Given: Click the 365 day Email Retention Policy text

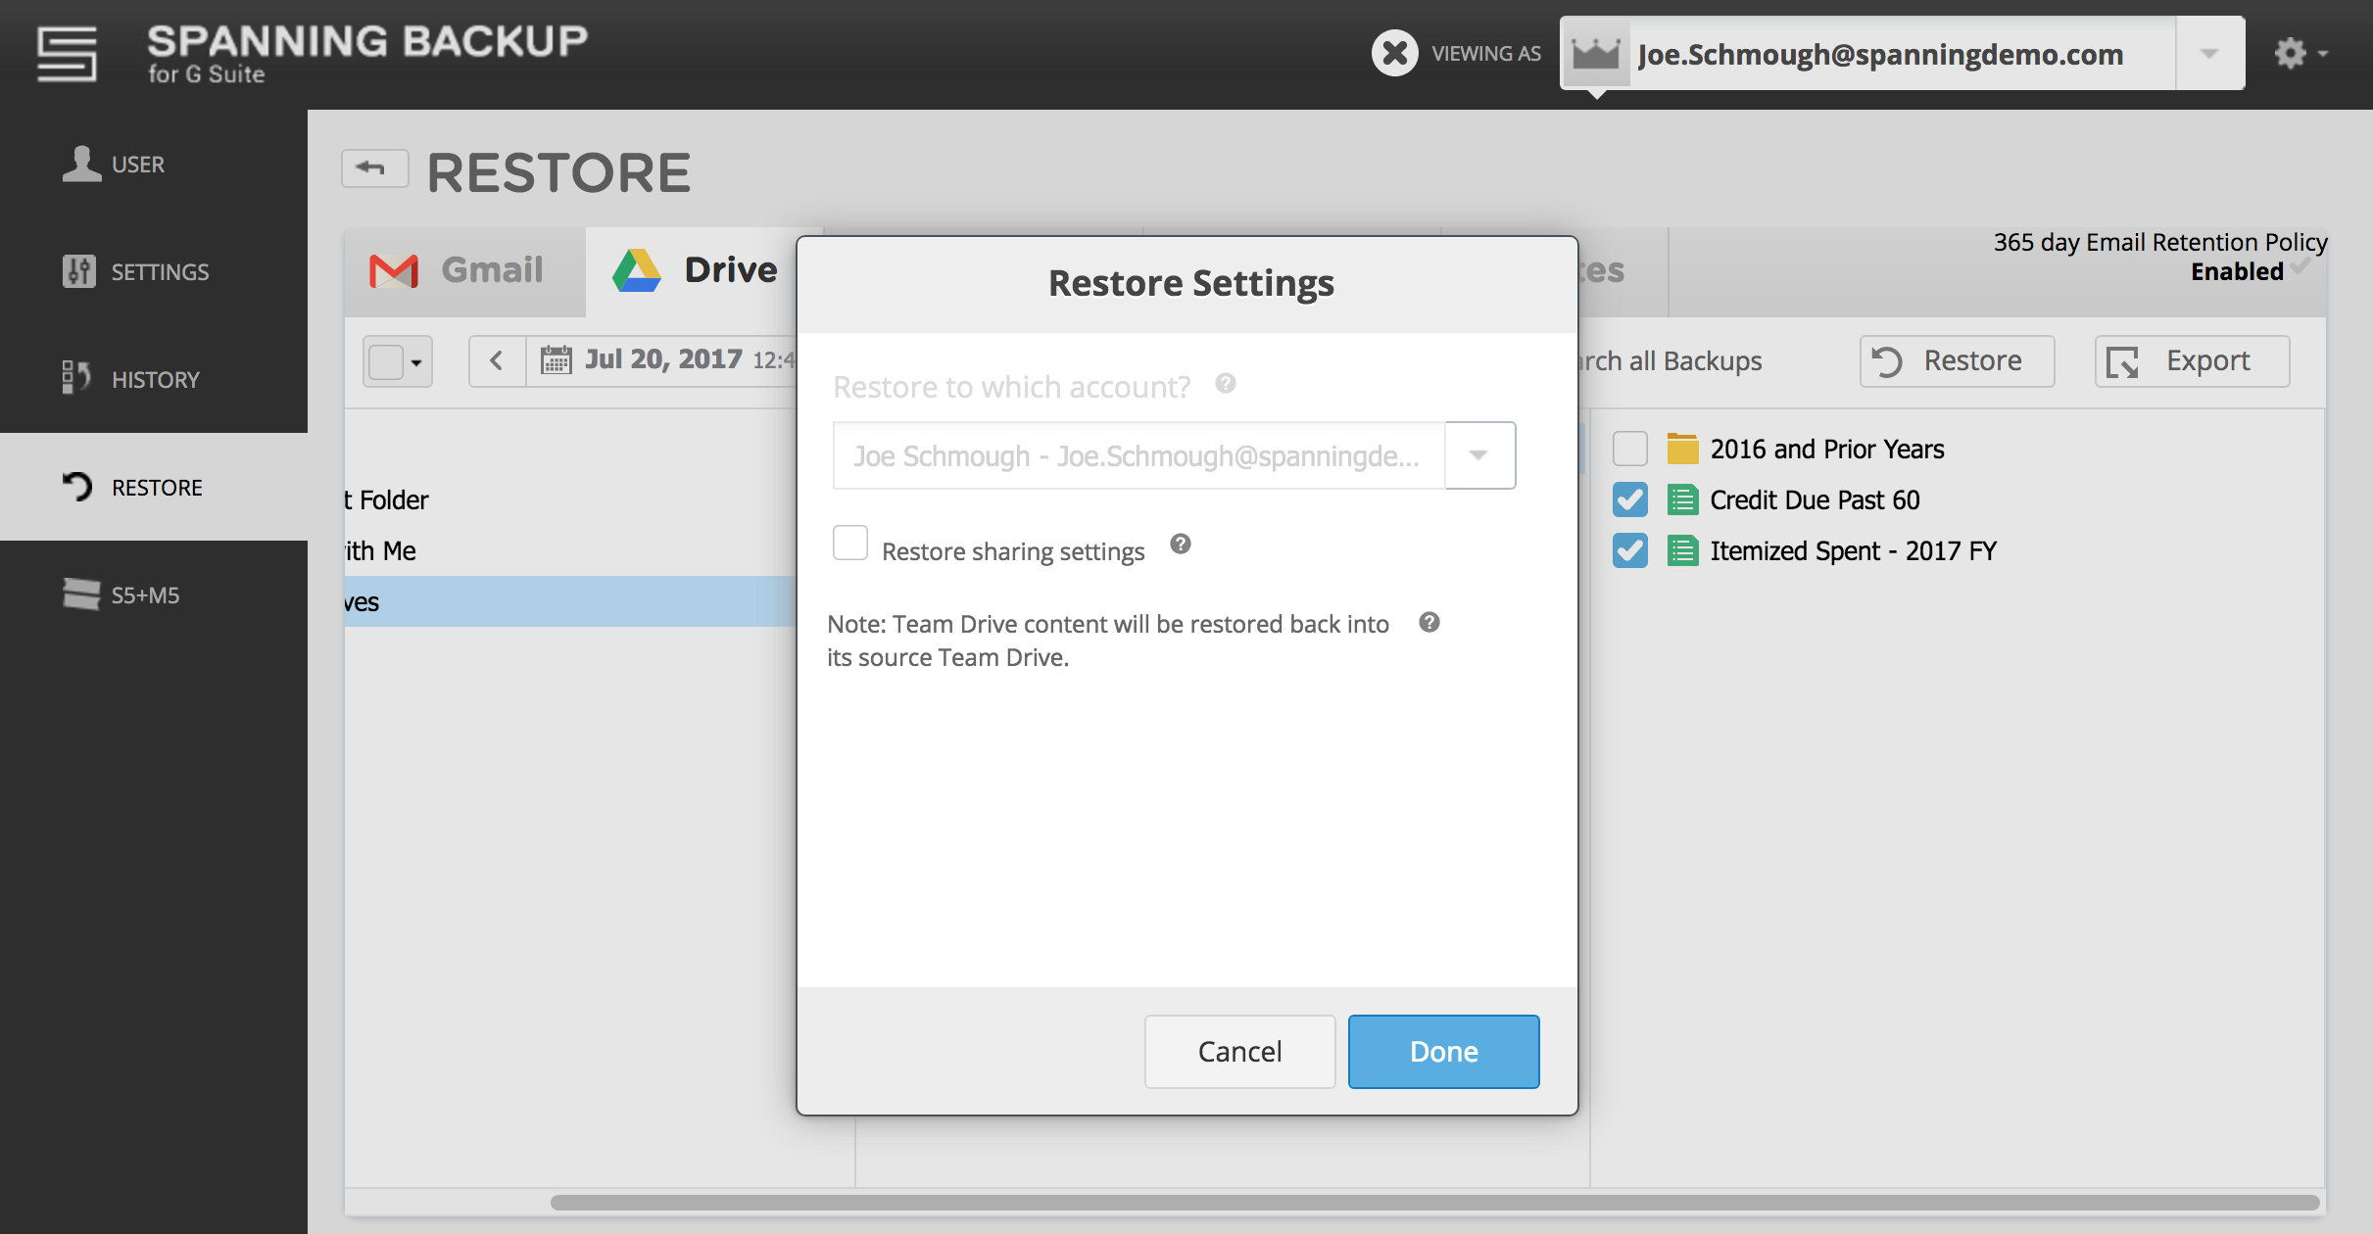Looking at the screenshot, I should pyautogui.click(x=2159, y=242).
